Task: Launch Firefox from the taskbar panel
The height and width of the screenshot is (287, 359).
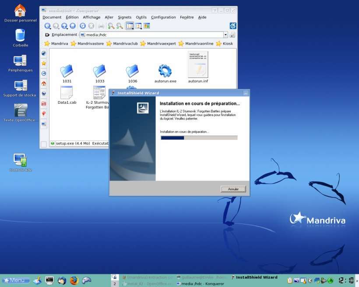Action: pos(74,280)
